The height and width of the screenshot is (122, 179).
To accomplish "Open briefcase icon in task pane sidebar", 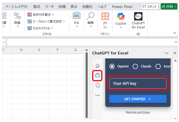I will point(97,75).
